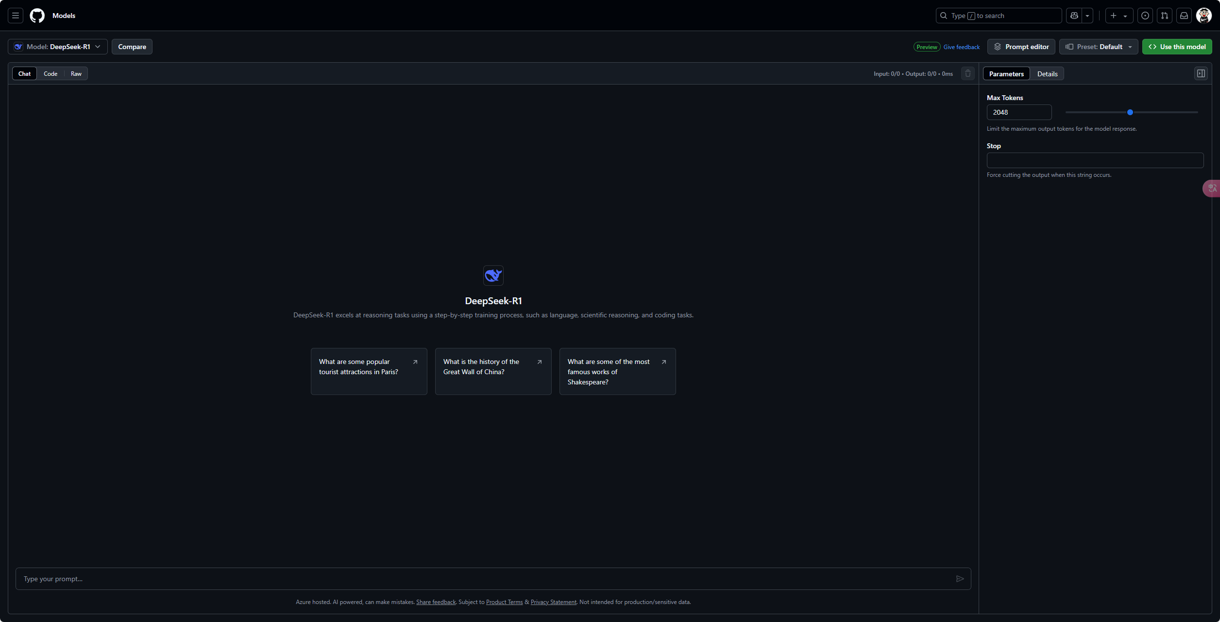Open the issues icon in header
The width and height of the screenshot is (1220, 622).
click(x=1145, y=16)
